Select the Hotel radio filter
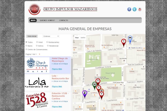The height and width of the screenshot is (111, 167). 36,42
